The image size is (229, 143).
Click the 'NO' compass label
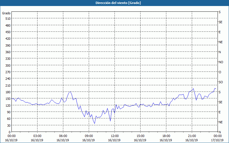221,62
